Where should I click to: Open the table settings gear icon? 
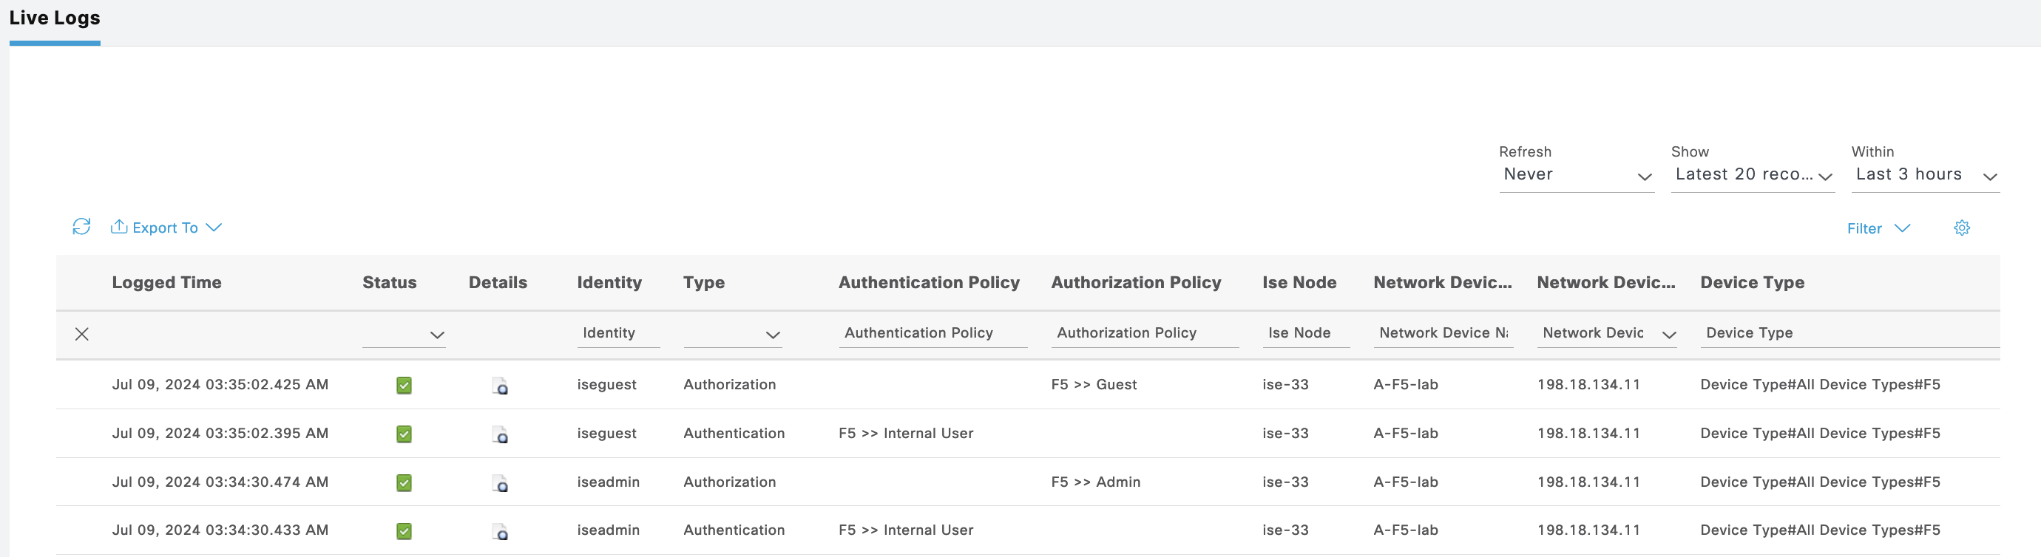click(1961, 229)
